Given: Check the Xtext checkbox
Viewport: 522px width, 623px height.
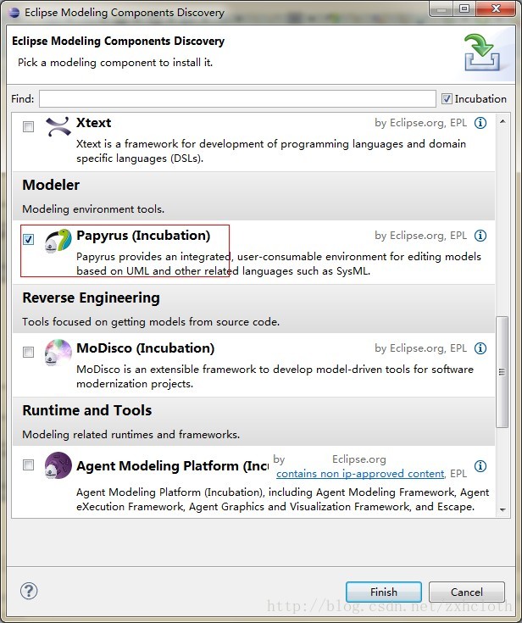Looking at the screenshot, I should click(x=28, y=127).
